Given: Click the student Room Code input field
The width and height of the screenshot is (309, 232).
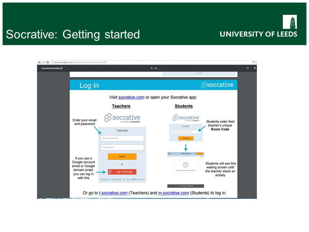Looking at the screenshot, I should [x=186, y=132].
